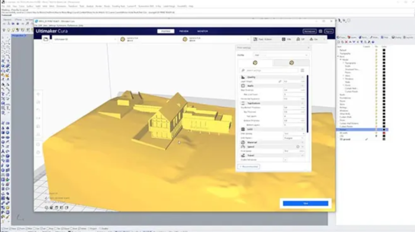The image size is (415, 232).
Task: Click New Layer icon in Rhino Layers toolbar
Action: (x=339, y=42)
